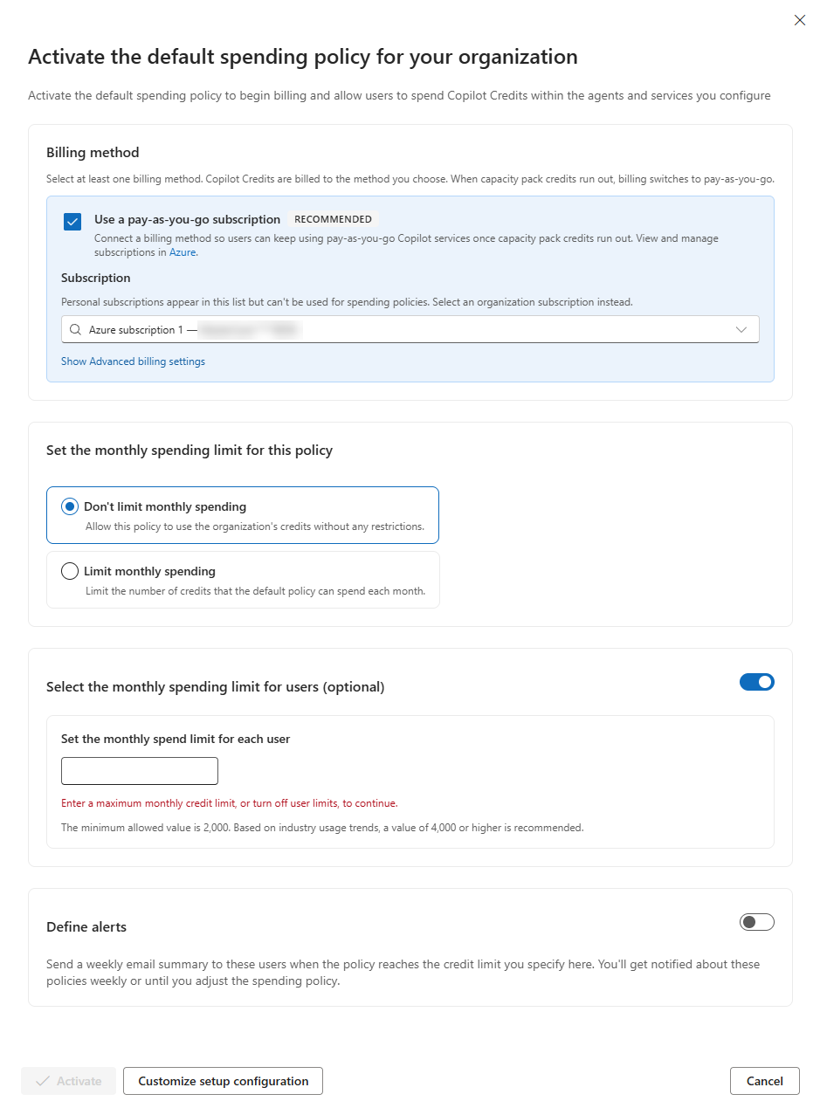Click the disabled Activate button
The height and width of the screenshot is (1108, 820).
[68, 1081]
